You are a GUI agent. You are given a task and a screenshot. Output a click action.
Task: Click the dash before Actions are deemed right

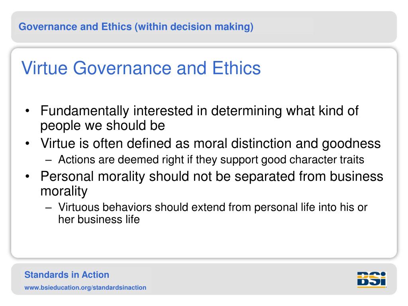tap(48, 160)
